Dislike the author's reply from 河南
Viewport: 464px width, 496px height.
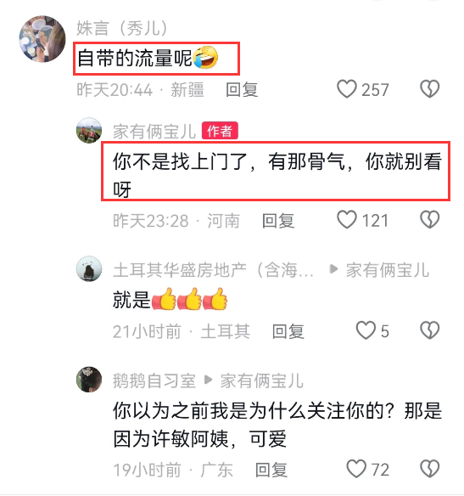(429, 219)
